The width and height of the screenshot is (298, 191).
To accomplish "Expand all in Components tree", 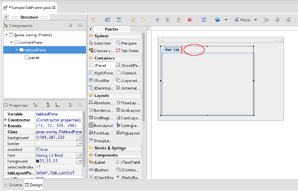I will pyautogui.click(x=71, y=25).
